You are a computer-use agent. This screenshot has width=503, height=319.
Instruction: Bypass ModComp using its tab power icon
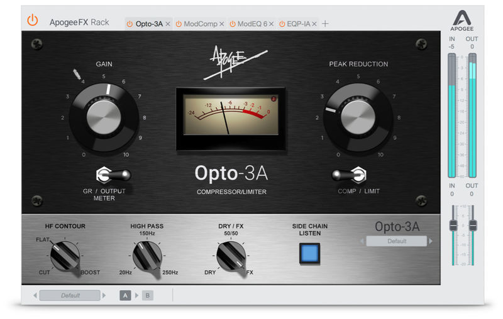pos(179,24)
